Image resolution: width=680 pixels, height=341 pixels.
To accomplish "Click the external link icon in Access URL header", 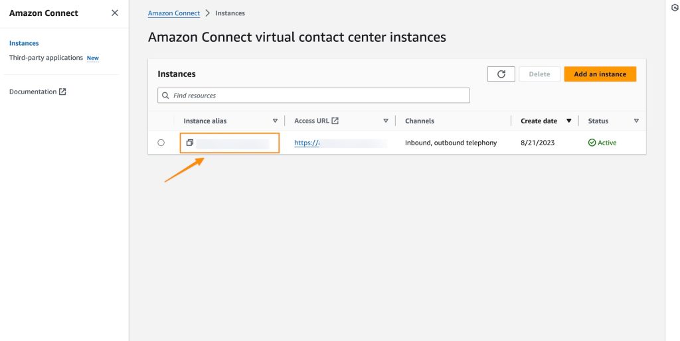I will 335,121.
